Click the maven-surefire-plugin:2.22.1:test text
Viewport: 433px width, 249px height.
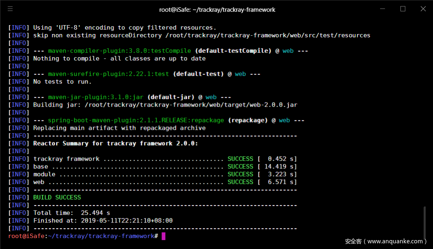(108, 74)
